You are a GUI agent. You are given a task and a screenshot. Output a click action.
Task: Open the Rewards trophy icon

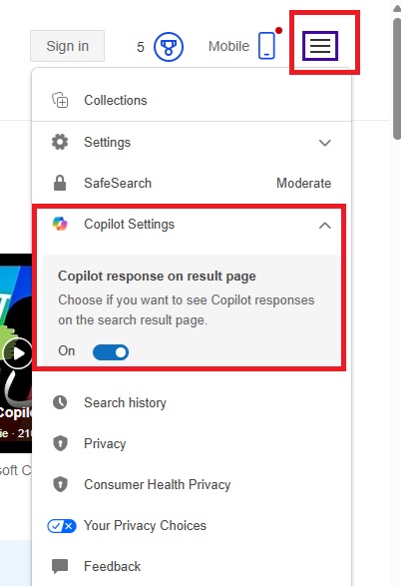click(169, 47)
